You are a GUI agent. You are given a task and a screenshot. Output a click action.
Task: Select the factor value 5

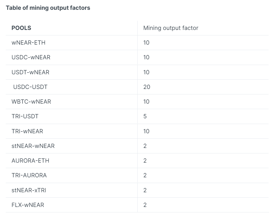(x=145, y=117)
